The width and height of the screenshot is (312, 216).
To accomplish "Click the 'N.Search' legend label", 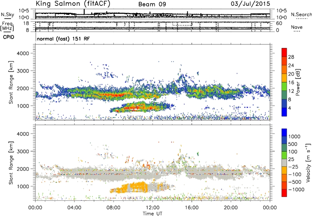I will 301,14.
